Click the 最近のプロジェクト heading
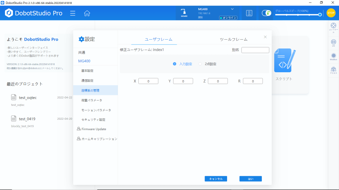339x190 pixels. pyautogui.click(x=24, y=84)
